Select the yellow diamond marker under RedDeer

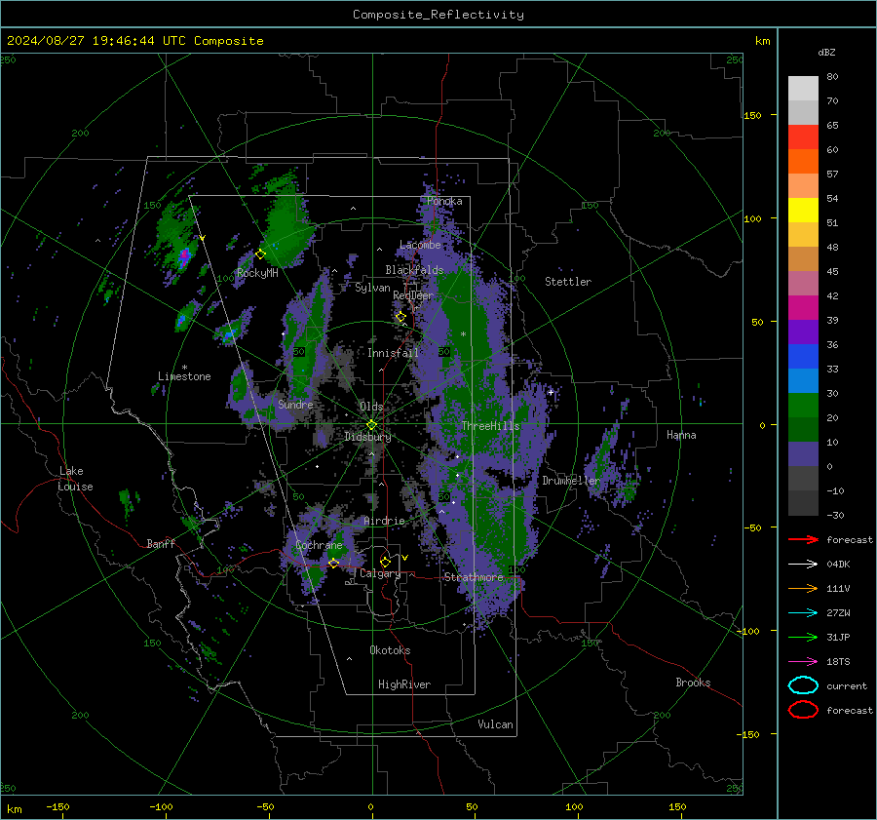400,317
